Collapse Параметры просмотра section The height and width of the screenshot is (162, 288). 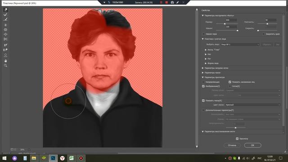pyautogui.click(x=203, y=77)
